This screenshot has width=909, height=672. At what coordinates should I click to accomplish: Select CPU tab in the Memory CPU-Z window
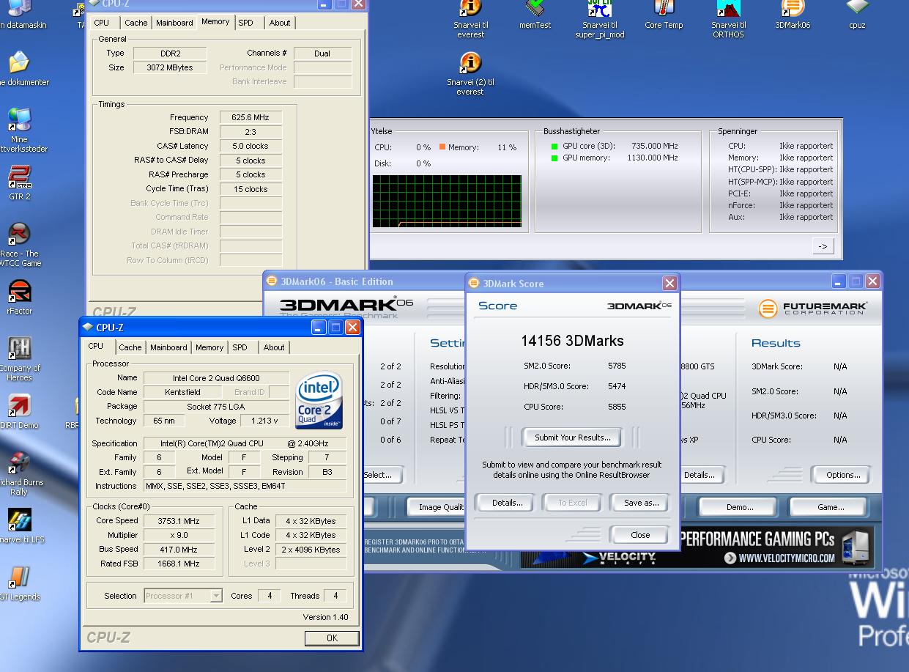tap(102, 23)
